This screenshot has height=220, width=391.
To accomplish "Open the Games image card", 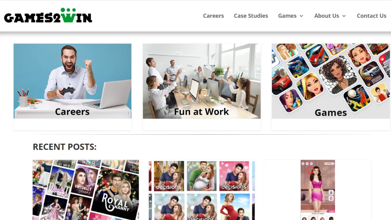I will click(331, 81).
